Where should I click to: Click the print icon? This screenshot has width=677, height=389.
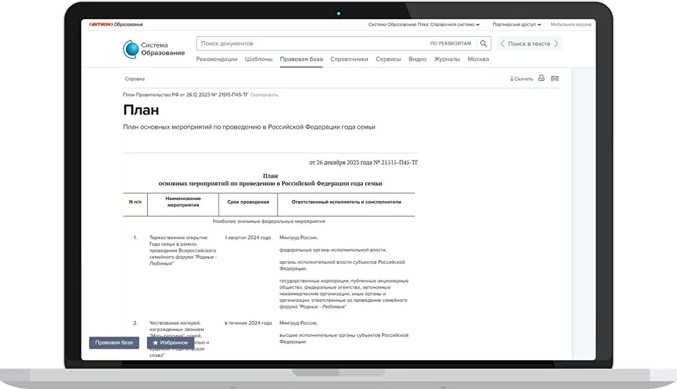pos(541,79)
